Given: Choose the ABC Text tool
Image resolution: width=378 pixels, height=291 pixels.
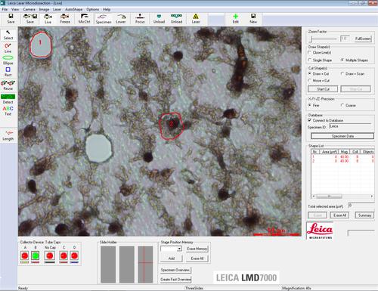Looking at the screenshot, I should pyautogui.click(x=8, y=111).
